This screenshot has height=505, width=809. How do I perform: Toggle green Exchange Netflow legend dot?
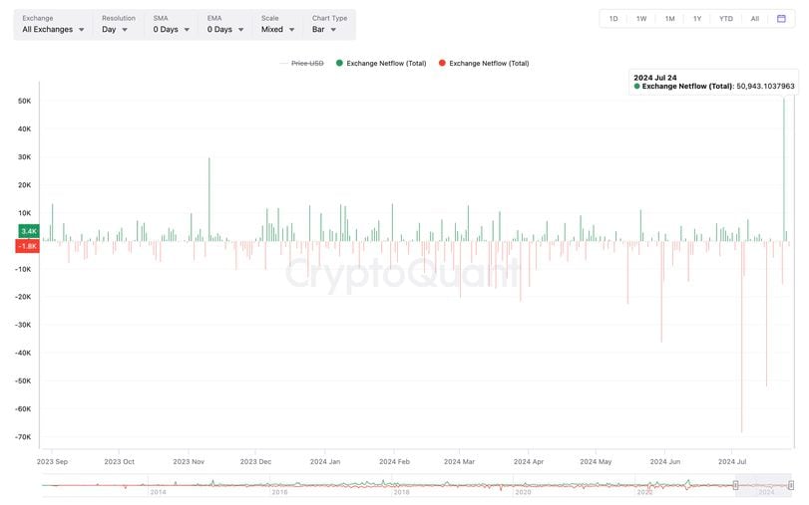[339, 63]
